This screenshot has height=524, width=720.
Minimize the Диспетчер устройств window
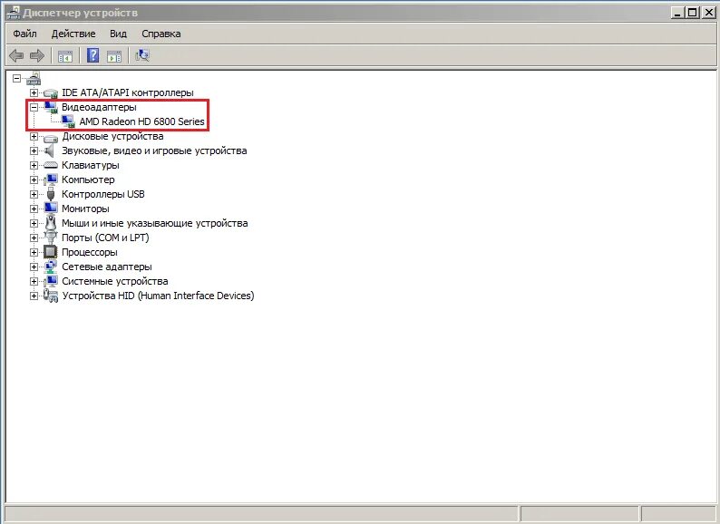(x=677, y=13)
